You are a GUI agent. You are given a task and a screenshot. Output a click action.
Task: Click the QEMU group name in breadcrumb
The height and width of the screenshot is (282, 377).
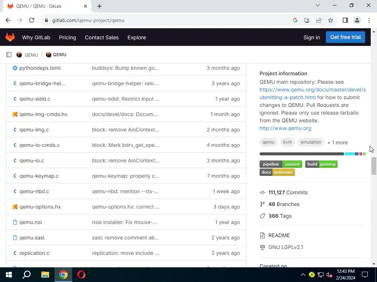pyautogui.click(x=31, y=55)
